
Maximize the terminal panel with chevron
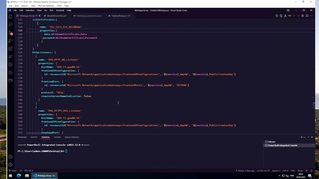308,137
